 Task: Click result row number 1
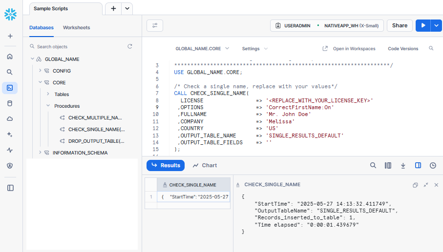click(x=151, y=197)
